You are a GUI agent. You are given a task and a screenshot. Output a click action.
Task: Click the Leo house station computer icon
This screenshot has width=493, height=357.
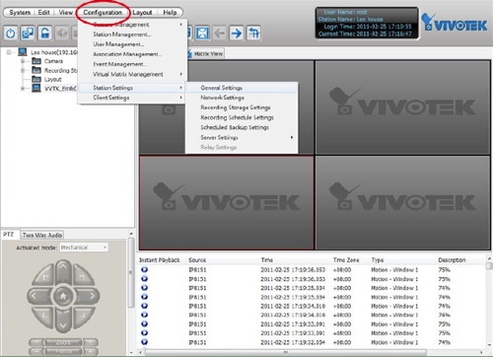pyautogui.click(x=23, y=52)
